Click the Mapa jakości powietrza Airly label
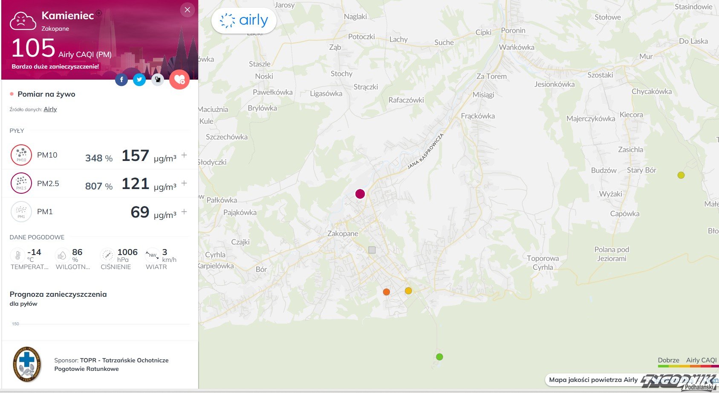Image resolution: width=719 pixels, height=393 pixels. [593, 380]
